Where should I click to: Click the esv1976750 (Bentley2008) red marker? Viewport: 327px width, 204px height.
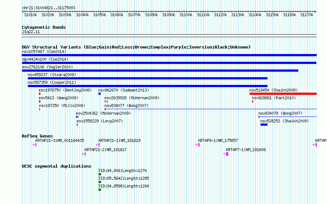(x=40, y=94)
